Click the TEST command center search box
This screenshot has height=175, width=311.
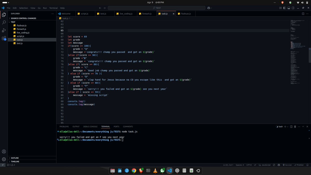pyautogui.click(x=156, y=8)
